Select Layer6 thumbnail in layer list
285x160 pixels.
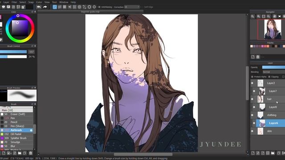[262, 123]
